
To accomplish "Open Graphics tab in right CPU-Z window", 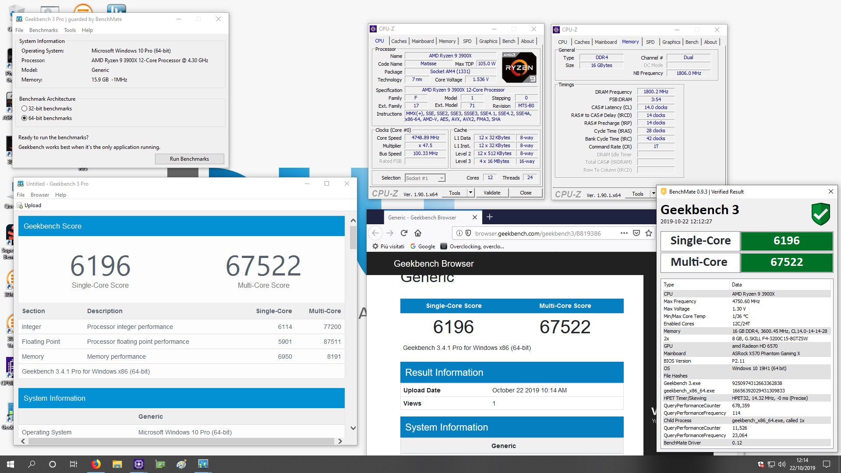I will [x=671, y=42].
